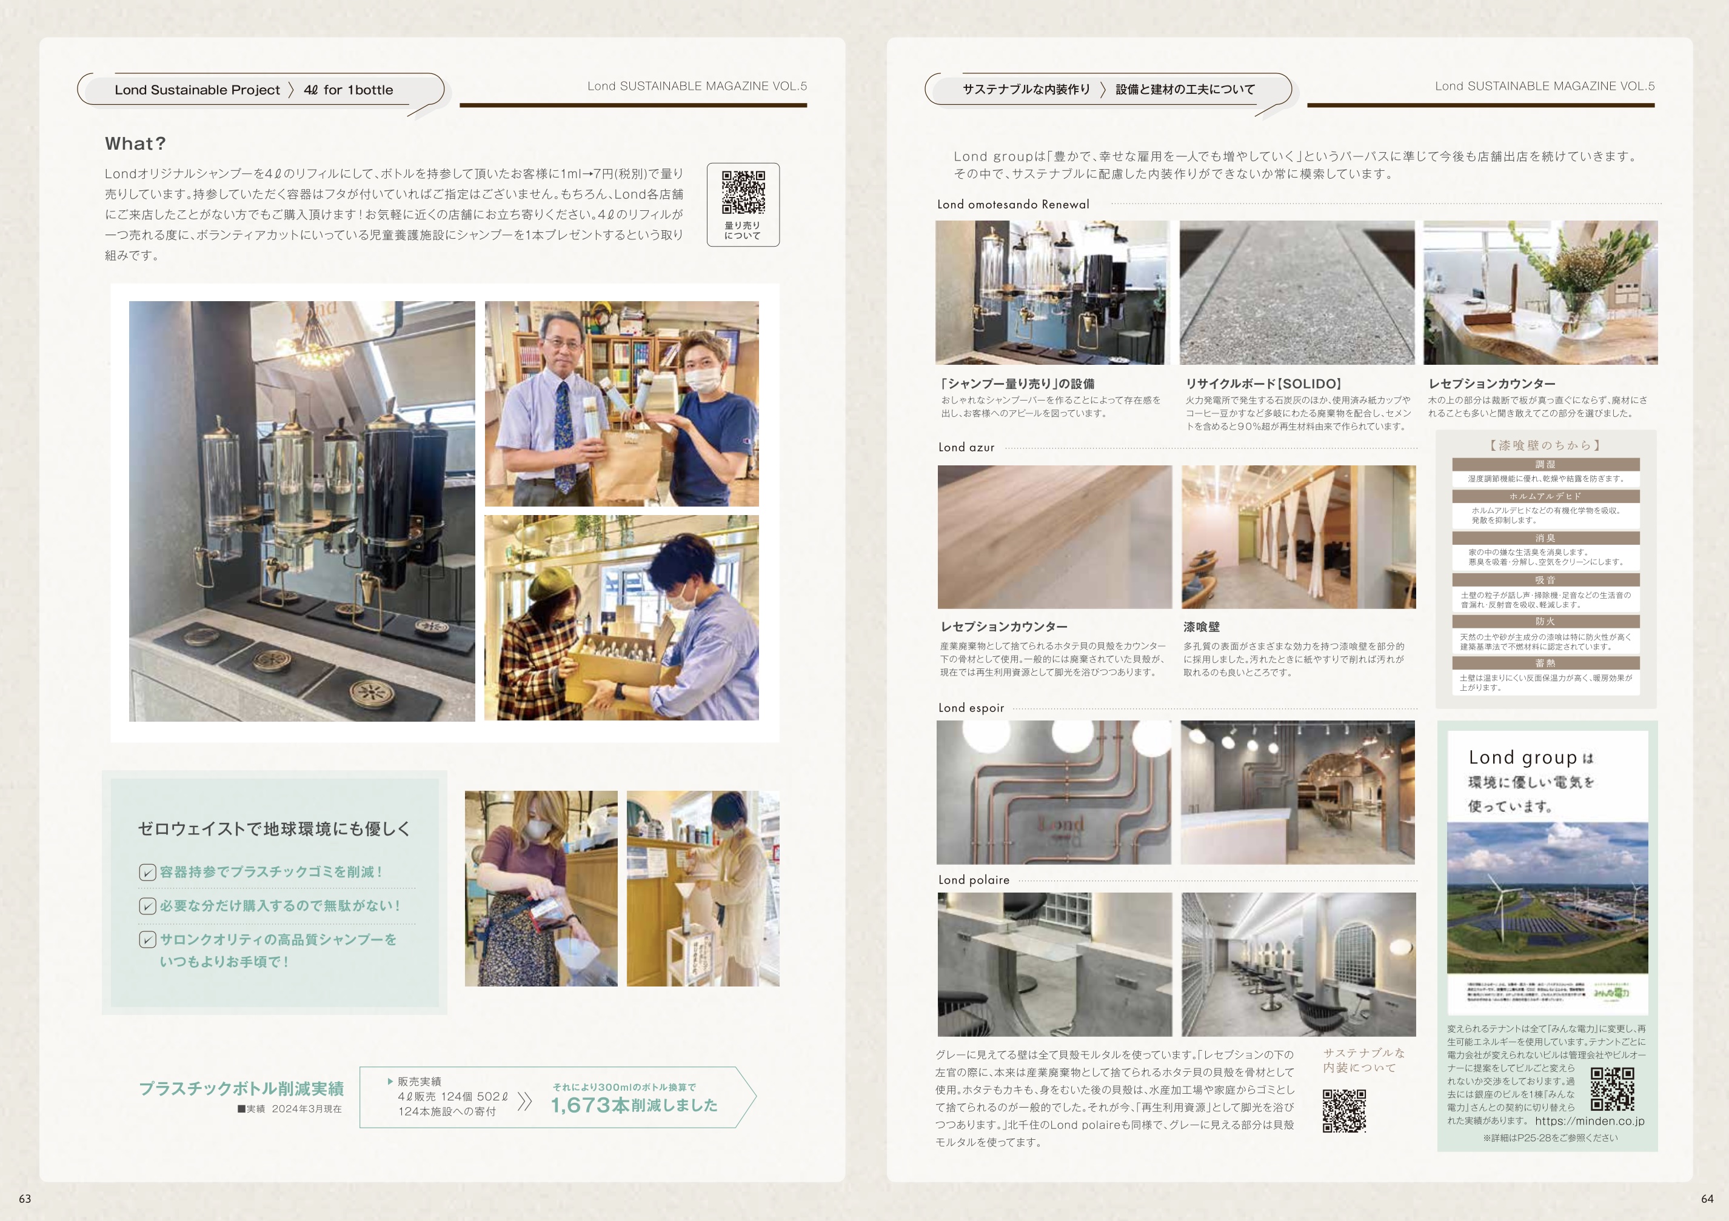Click the 消臭 label bar
Image resolution: width=1729 pixels, height=1221 pixels.
coord(1546,538)
